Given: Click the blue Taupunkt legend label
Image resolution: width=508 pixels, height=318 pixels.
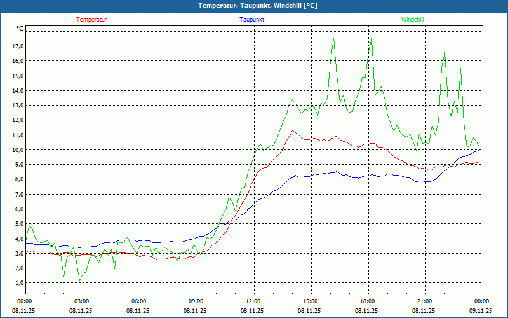Looking at the screenshot, I should [252, 19].
